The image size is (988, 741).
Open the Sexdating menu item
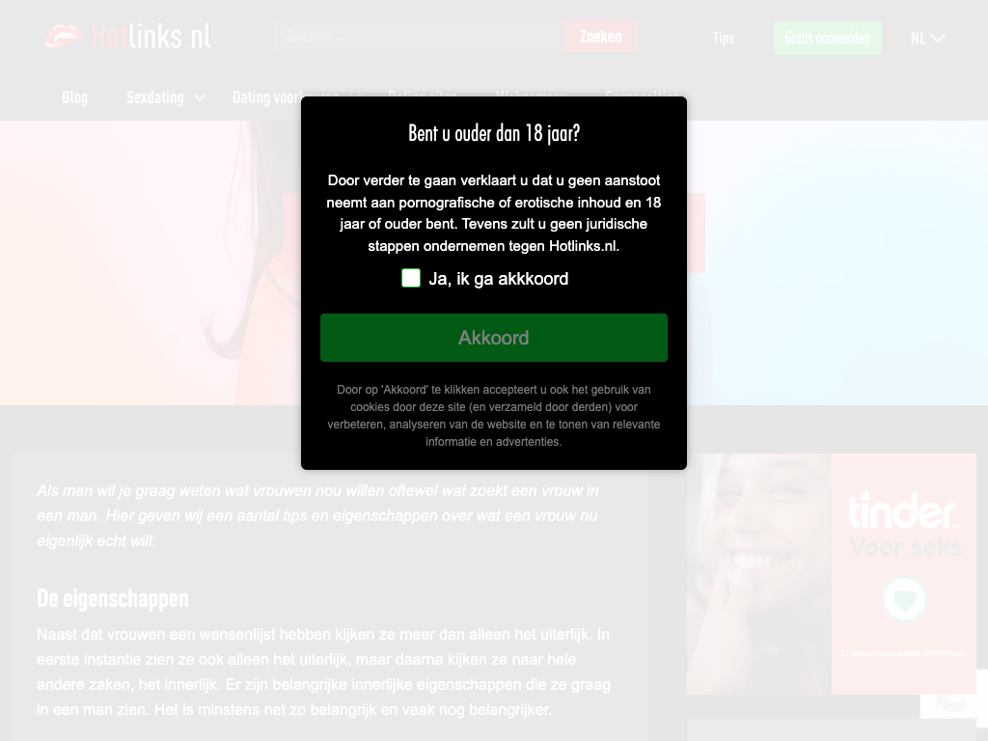coord(155,97)
